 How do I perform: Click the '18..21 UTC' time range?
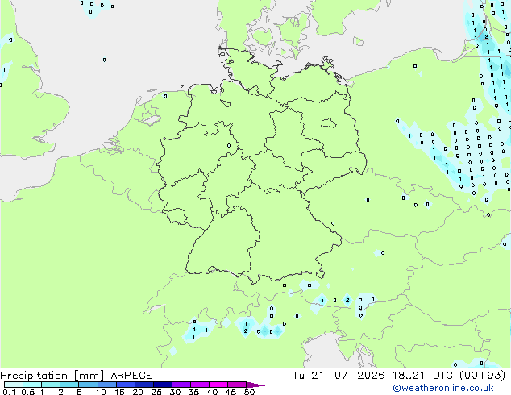tap(422, 376)
